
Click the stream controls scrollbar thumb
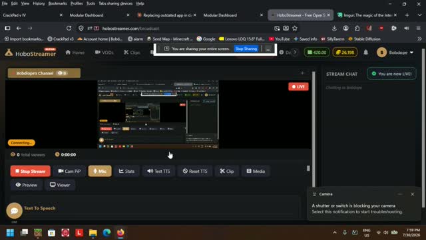click(308, 168)
